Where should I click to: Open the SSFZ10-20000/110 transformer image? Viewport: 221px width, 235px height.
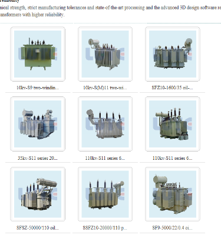pos(105,194)
